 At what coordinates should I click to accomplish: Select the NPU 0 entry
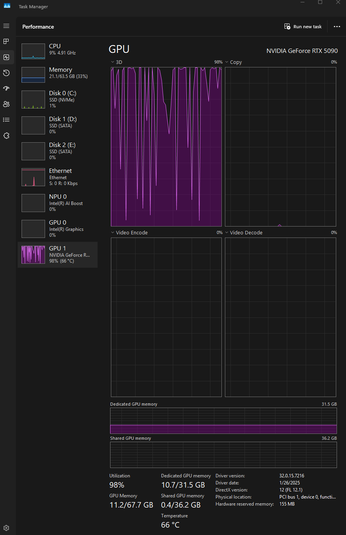[58, 203]
